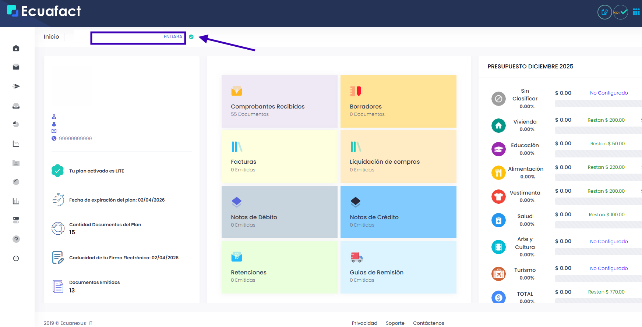Click the home icon in the sidebar
The image size is (642, 327).
click(x=16, y=48)
